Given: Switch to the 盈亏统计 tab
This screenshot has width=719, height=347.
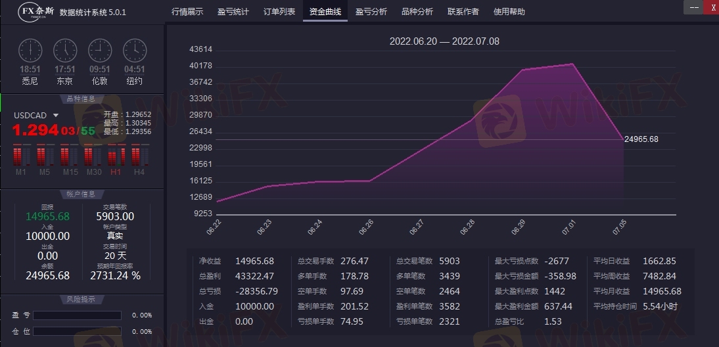Looking at the screenshot, I should (x=233, y=12).
